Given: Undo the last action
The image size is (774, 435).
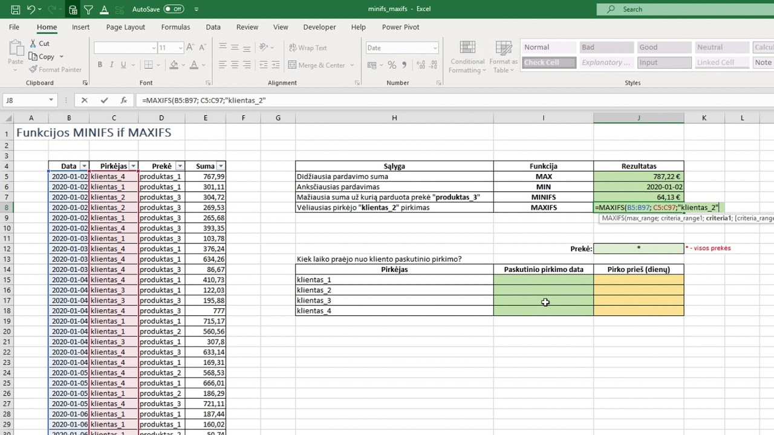Looking at the screenshot, I should [31, 9].
